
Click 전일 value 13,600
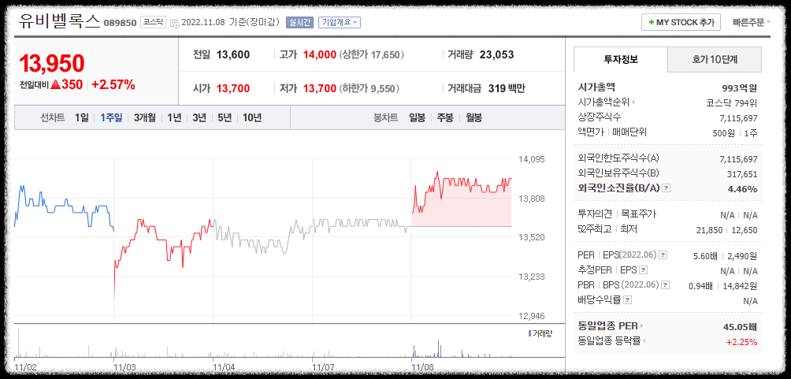[x=233, y=54]
